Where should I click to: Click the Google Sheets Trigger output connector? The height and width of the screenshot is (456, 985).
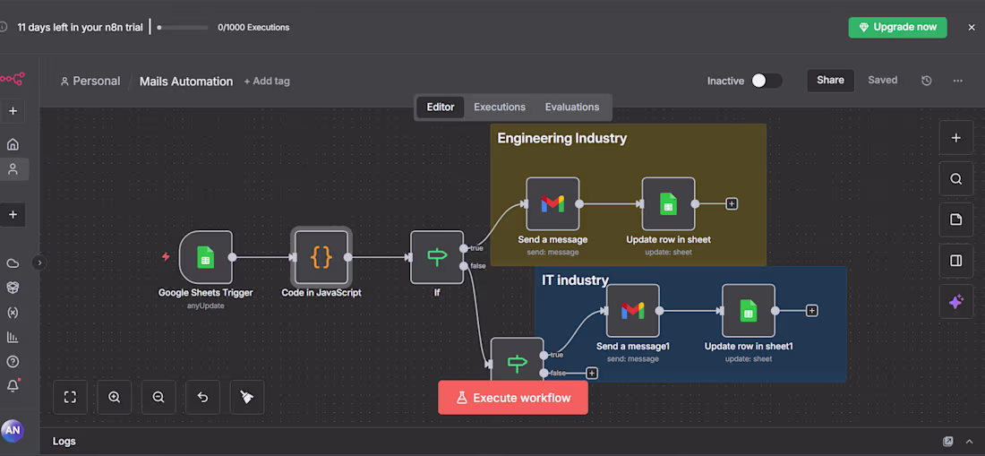pos(233,257)
